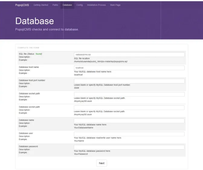The image size is (203, 170).
Task: Click the 'Database user' label
Action: (x=26, y=133)
